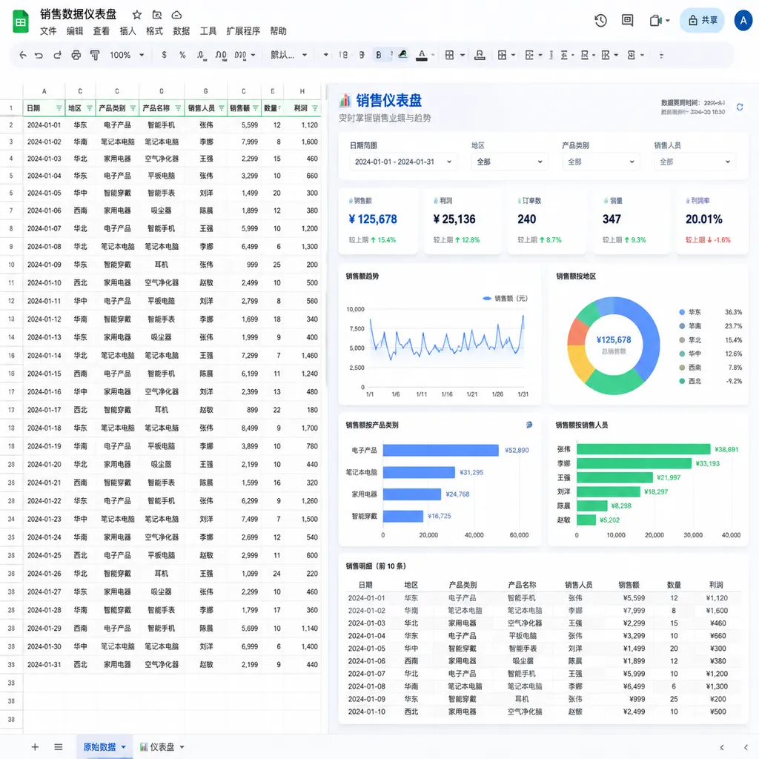
Task: Click the merge cells icon
Action: click(502, 55)
